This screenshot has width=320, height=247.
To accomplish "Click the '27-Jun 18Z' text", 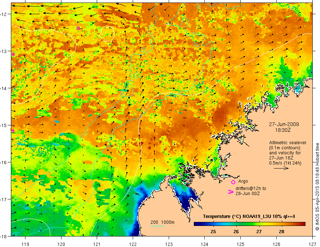I will [x=281, y=158].
